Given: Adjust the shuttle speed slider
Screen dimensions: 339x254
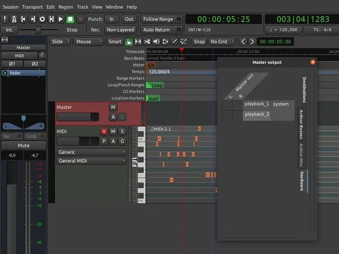Looking at the screenshot, I should tap(40, 30).
